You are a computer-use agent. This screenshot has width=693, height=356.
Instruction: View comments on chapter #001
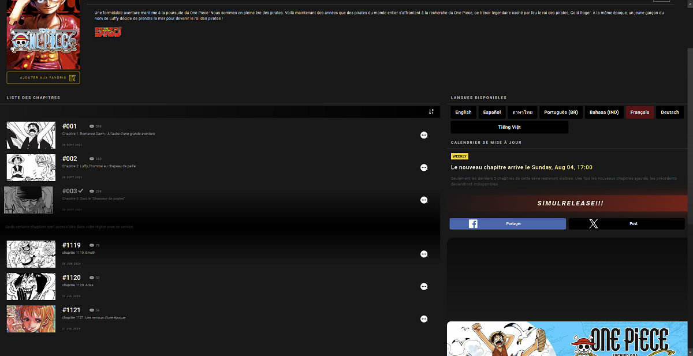tap(95, 126)
